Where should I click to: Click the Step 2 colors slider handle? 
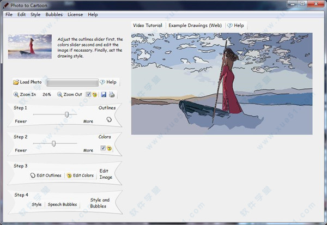point(54,143)
